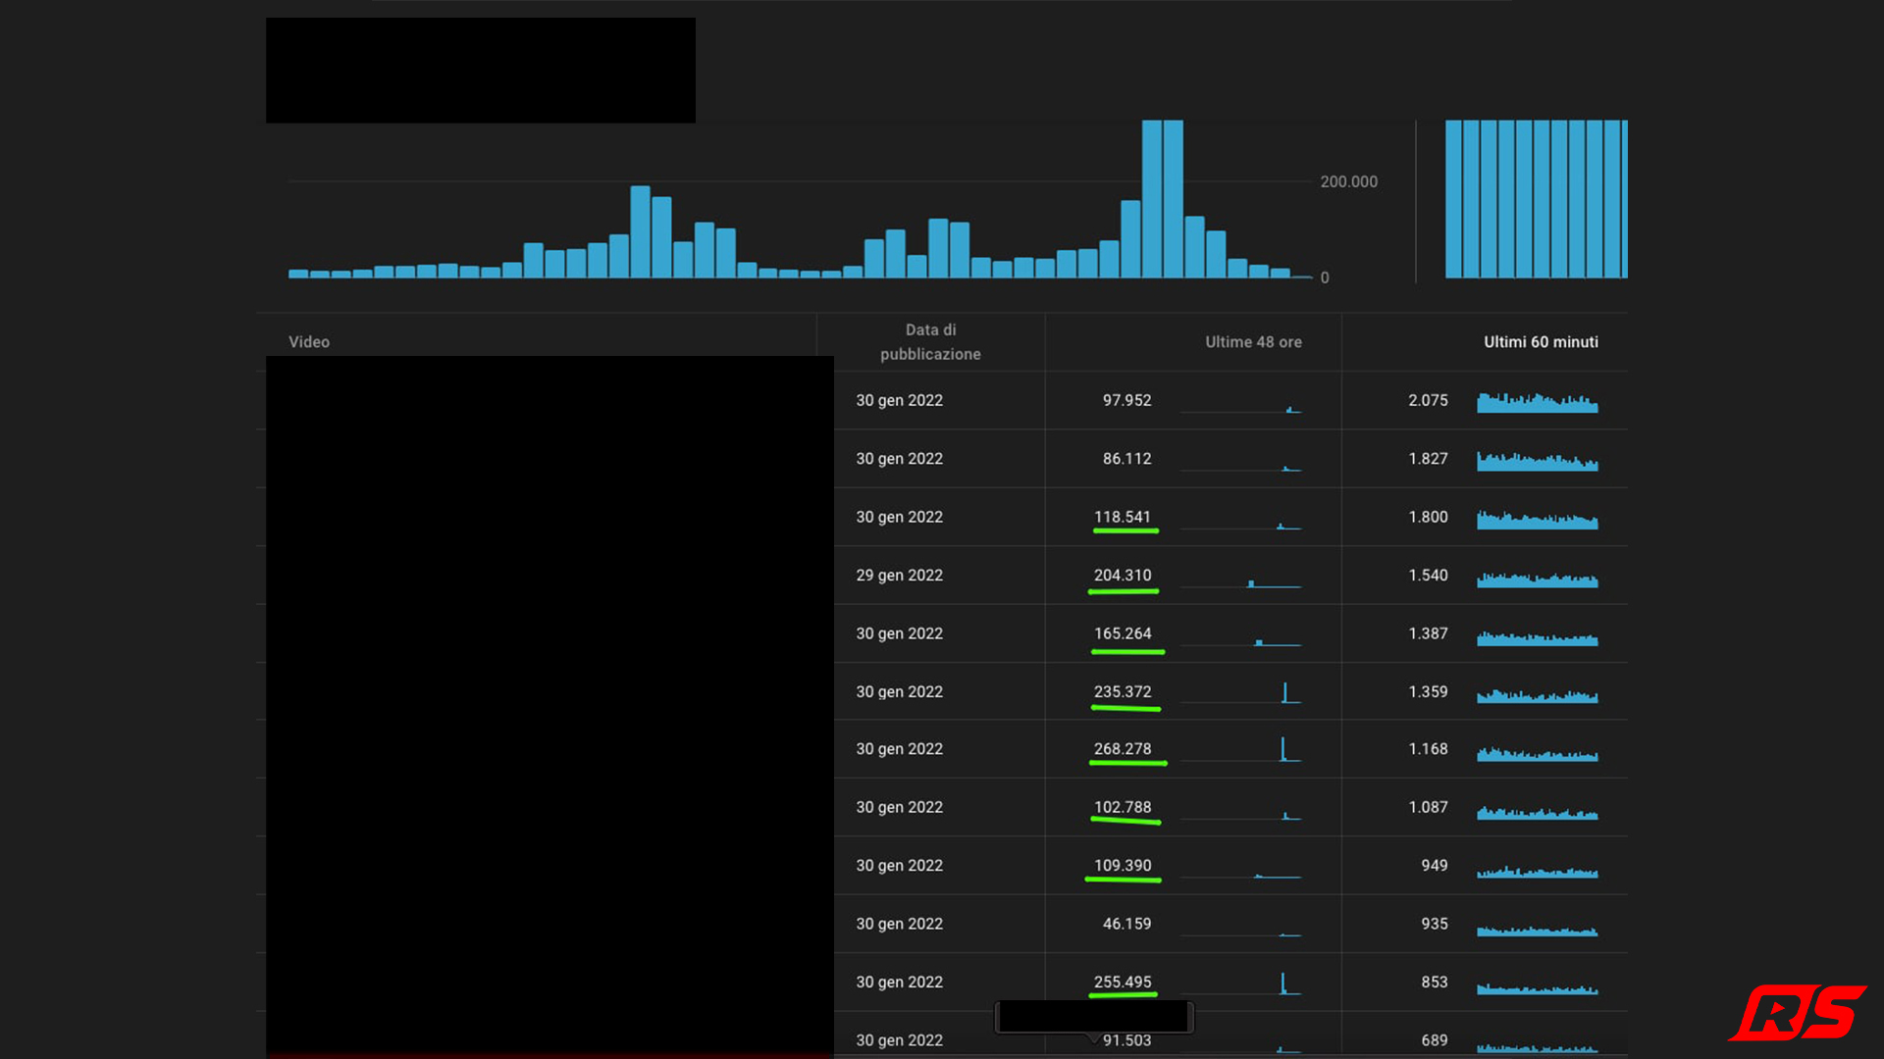
Task: Click the 200.000 axis label on chart
Action: click(x=1348, y=182)
